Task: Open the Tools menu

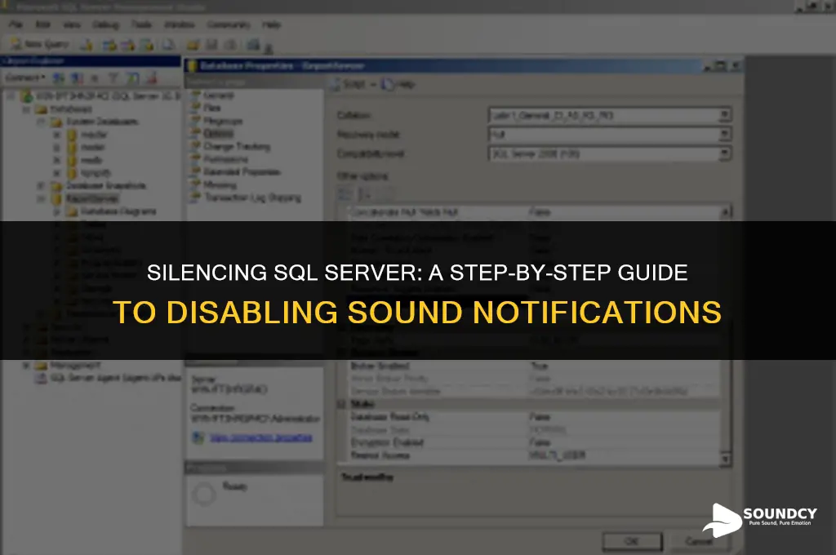Action: [141, 24]
